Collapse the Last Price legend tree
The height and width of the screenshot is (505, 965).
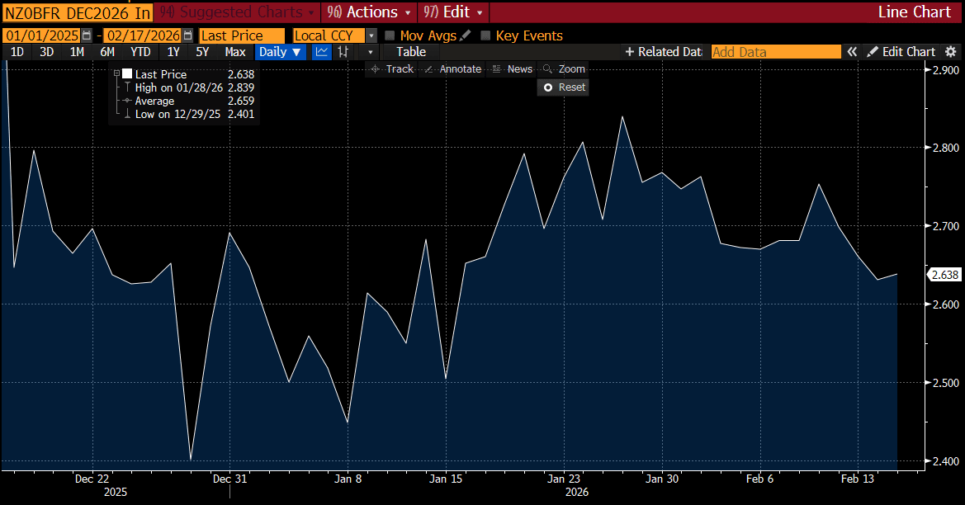pyautogui.click(x=116, y=74)
